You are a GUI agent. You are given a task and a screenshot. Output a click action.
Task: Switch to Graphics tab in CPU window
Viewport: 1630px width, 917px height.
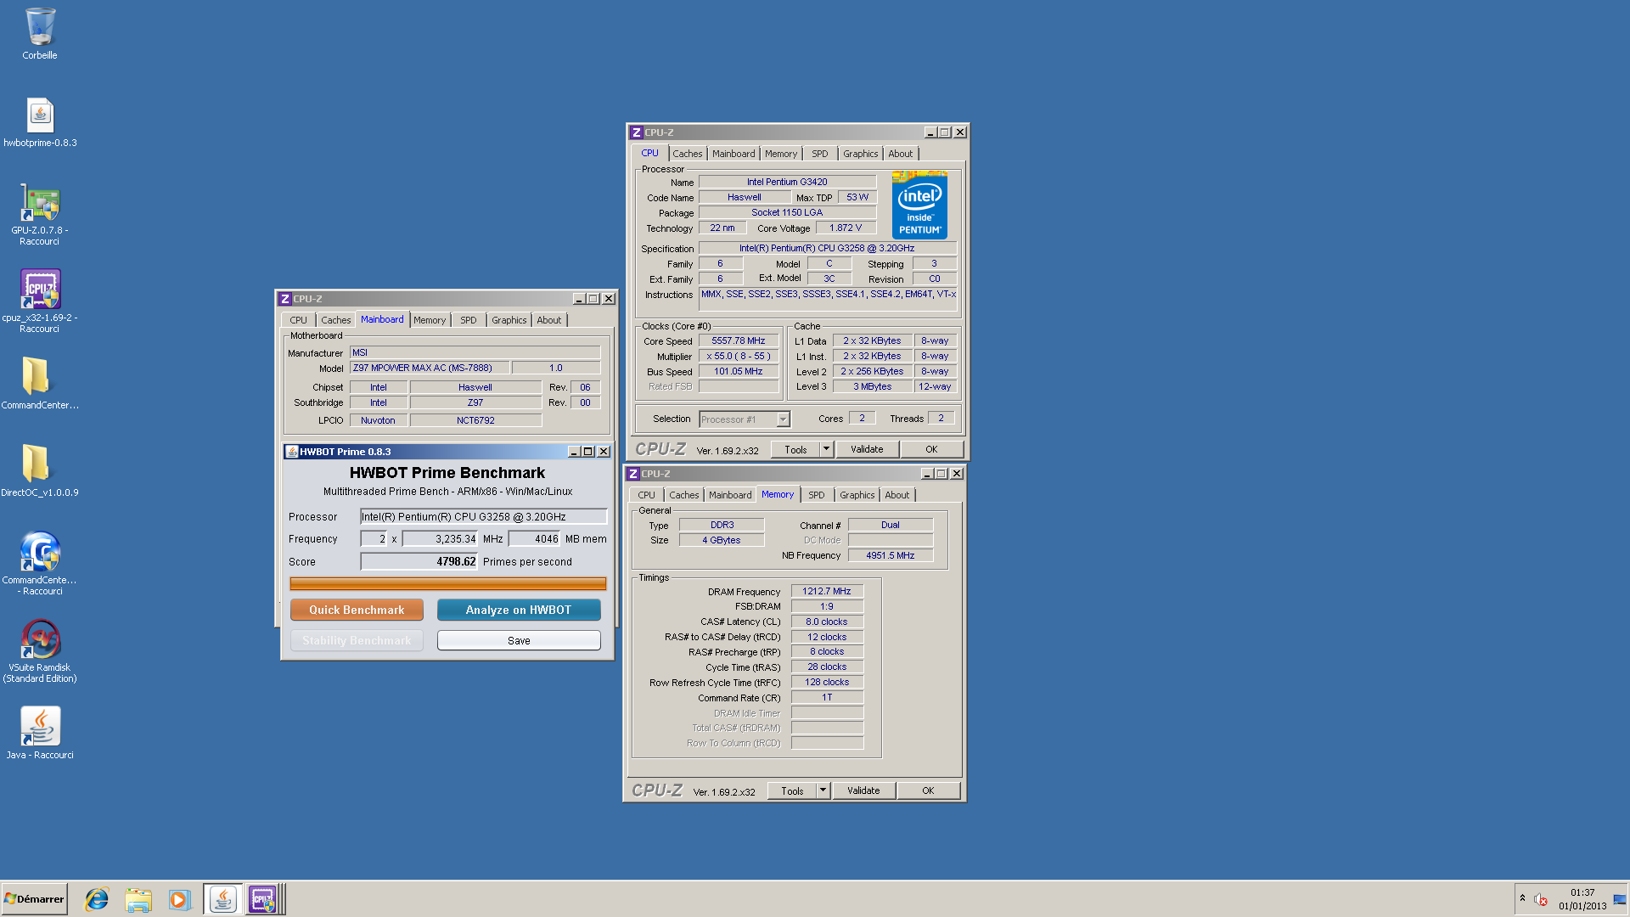860,154
